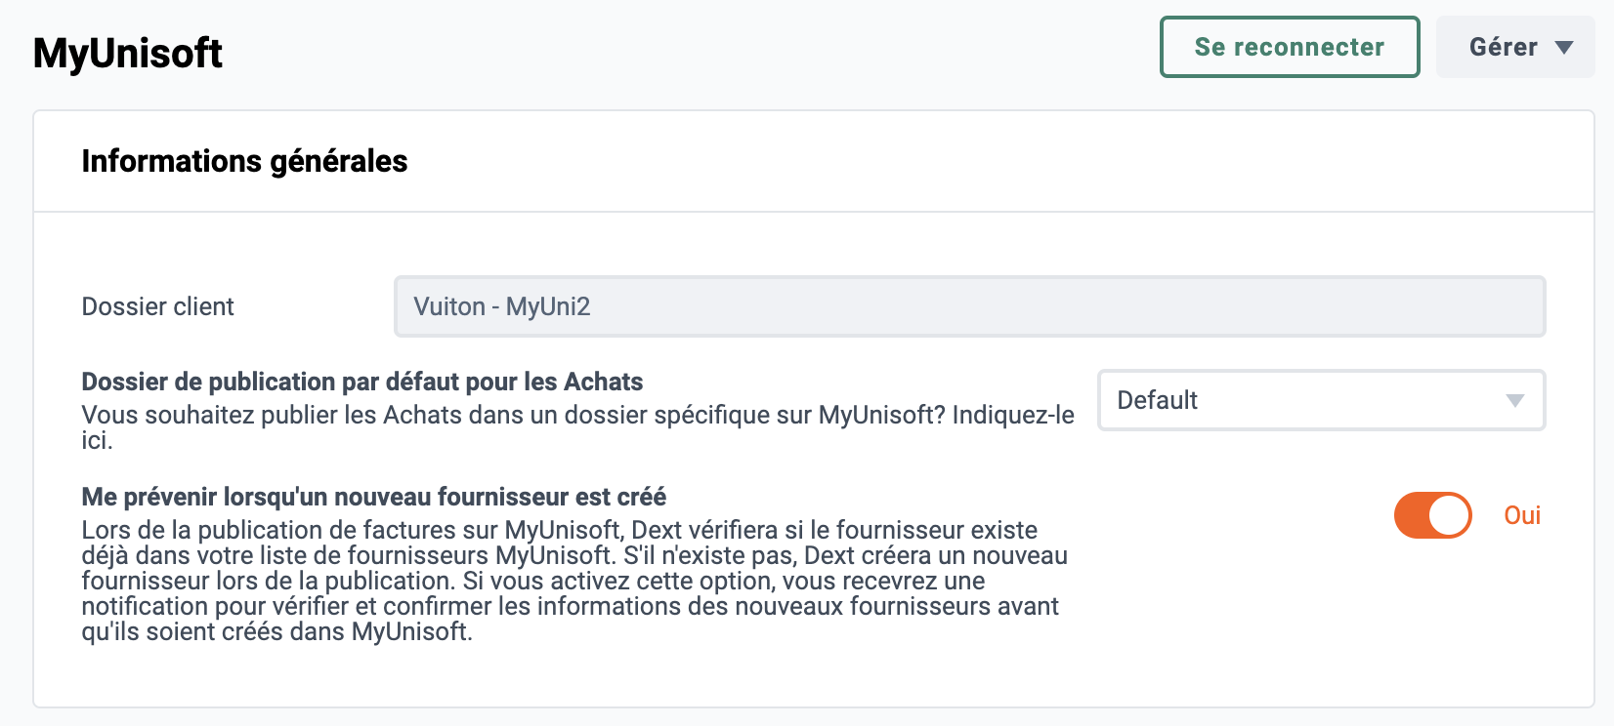
Task: Click the Vous souhaitez publier les Achats description
Action: 577,427
